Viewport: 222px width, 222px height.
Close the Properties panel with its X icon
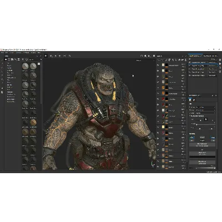point(216,95)
